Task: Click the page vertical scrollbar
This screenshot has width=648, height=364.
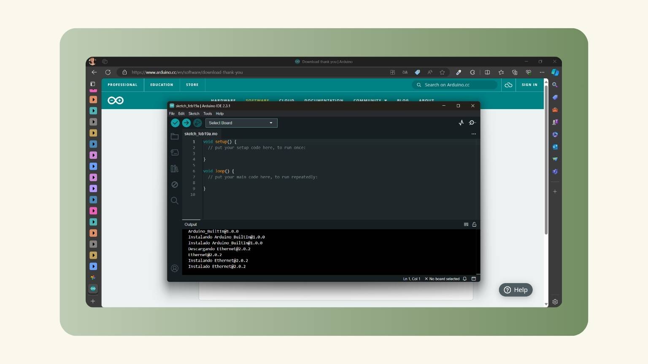Action: pos(546,160)
